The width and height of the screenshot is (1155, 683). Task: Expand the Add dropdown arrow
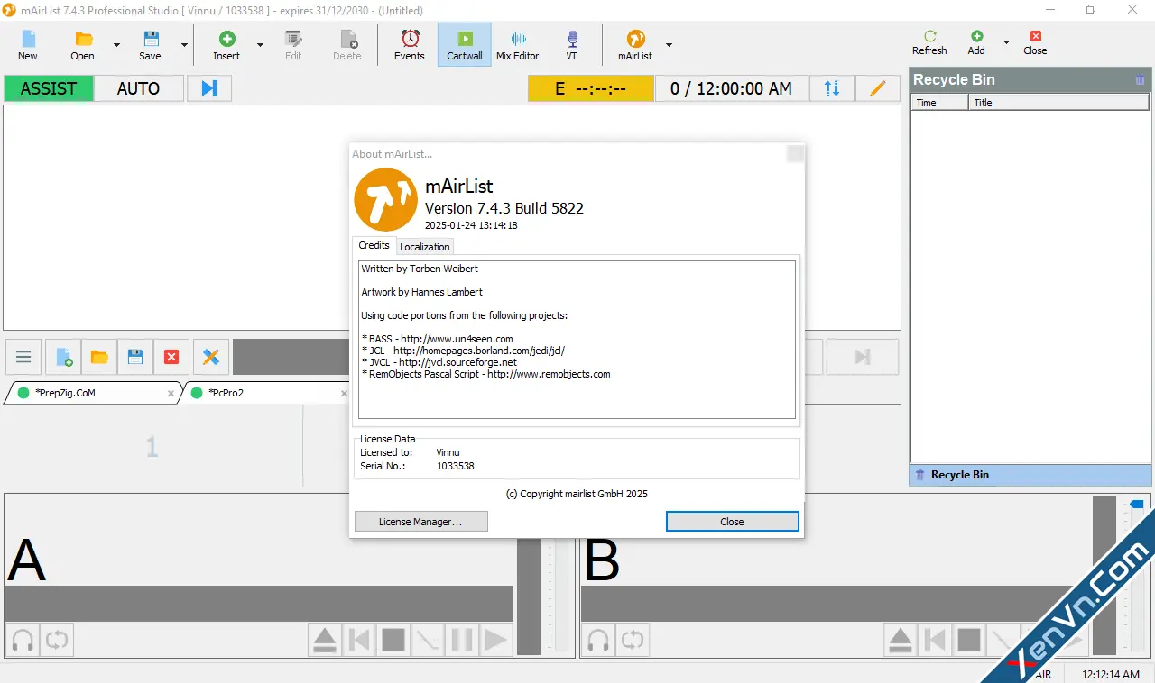(x=1006, y=41)
